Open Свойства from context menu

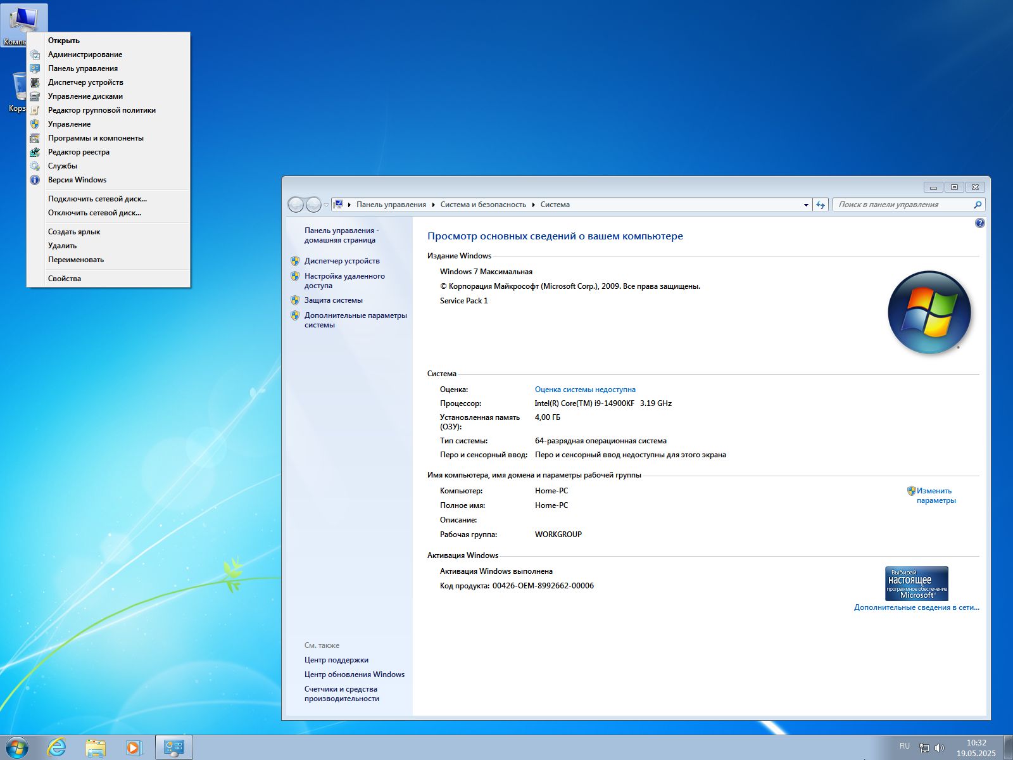pos(108,279)
